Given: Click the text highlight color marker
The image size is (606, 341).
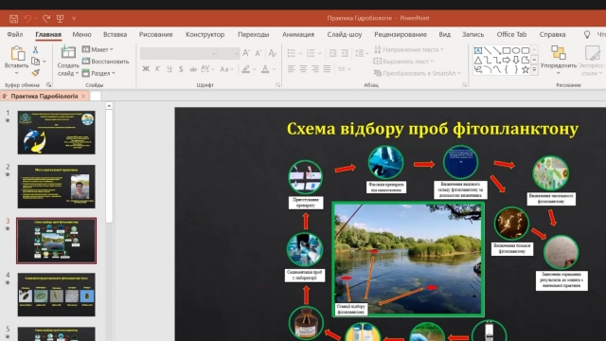Looking at the screenshot, I should point(246,69).
